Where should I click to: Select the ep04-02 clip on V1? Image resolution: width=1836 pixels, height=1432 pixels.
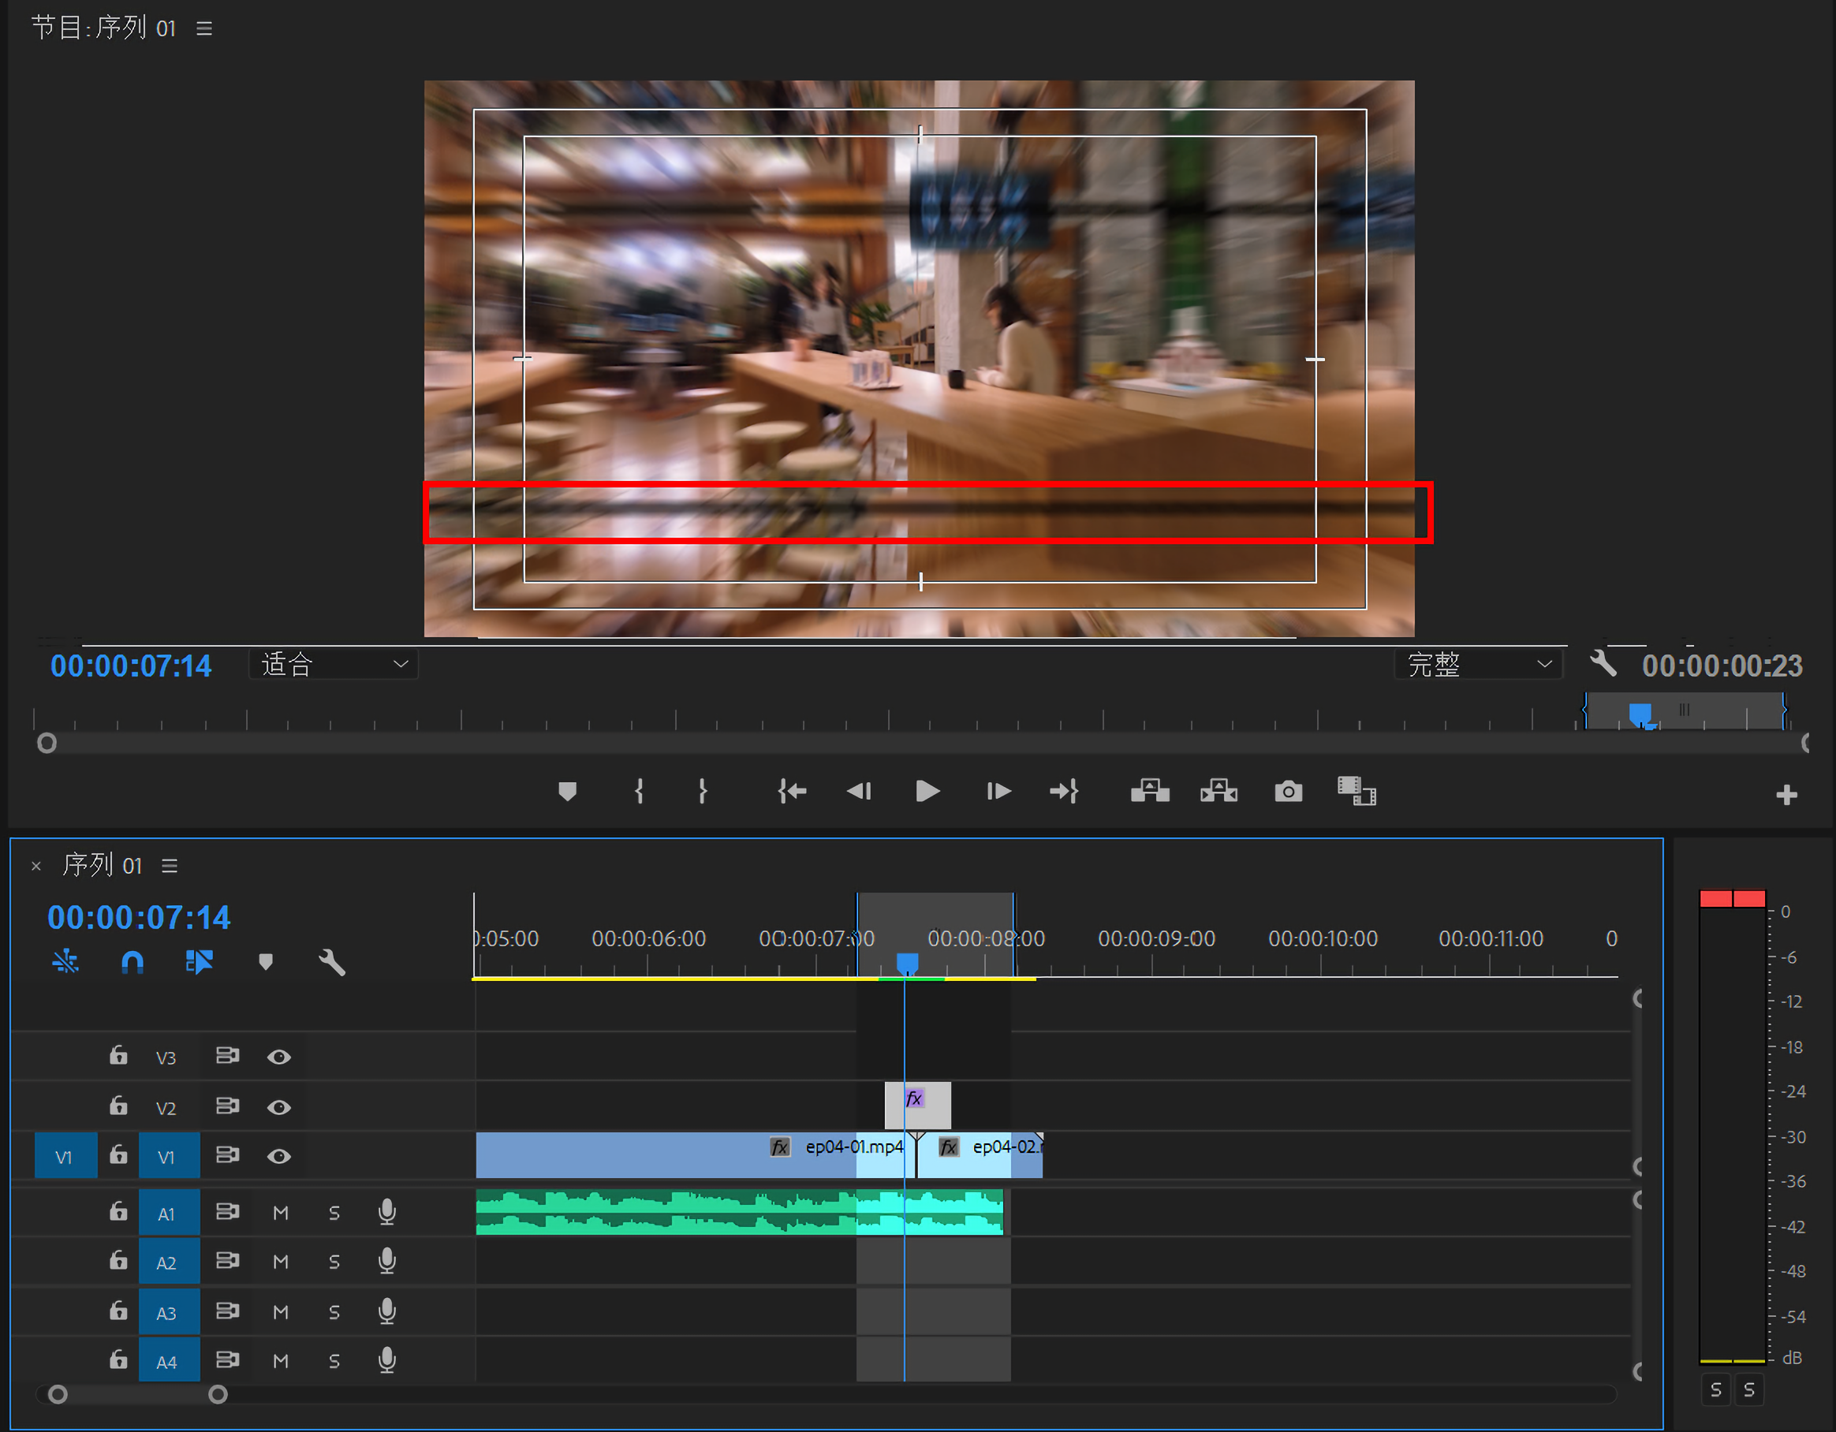click(980, 1154)
